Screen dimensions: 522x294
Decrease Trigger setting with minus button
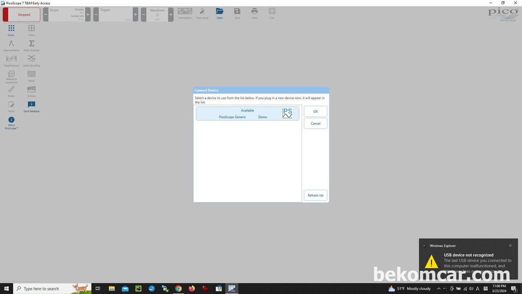coord(96,15)
